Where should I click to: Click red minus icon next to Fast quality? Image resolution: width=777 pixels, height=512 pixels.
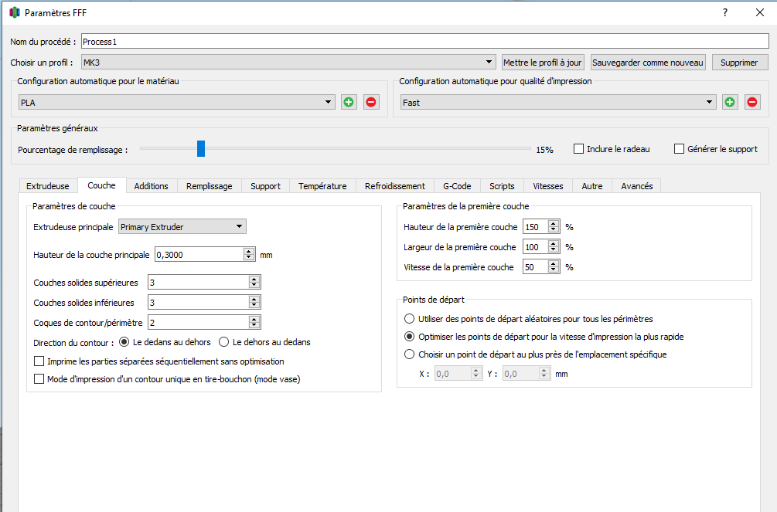click(x=752, y=102)
